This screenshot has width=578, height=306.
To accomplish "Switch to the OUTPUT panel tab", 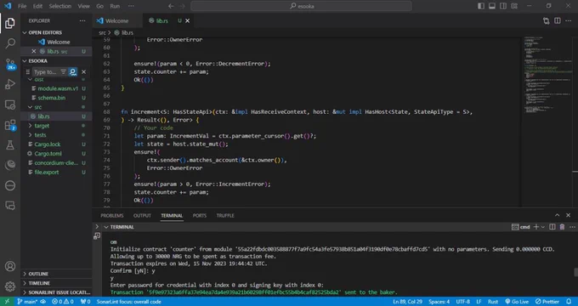I will 142,216.
